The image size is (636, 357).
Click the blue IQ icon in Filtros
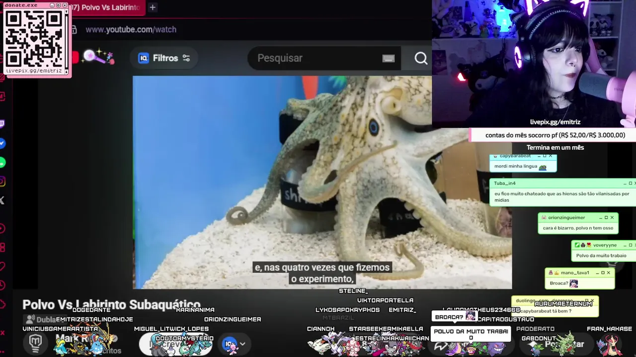pyautogui.click(x=144, y=58)
